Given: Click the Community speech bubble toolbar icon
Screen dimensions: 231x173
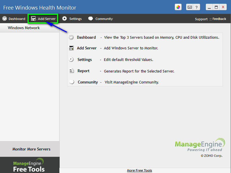Looking at the screenshot, I should coord(90,18).
